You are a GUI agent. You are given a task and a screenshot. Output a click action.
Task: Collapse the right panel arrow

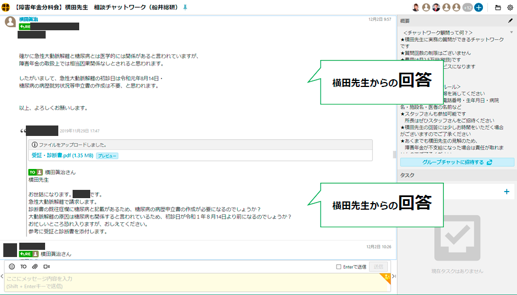pos(394,276)
